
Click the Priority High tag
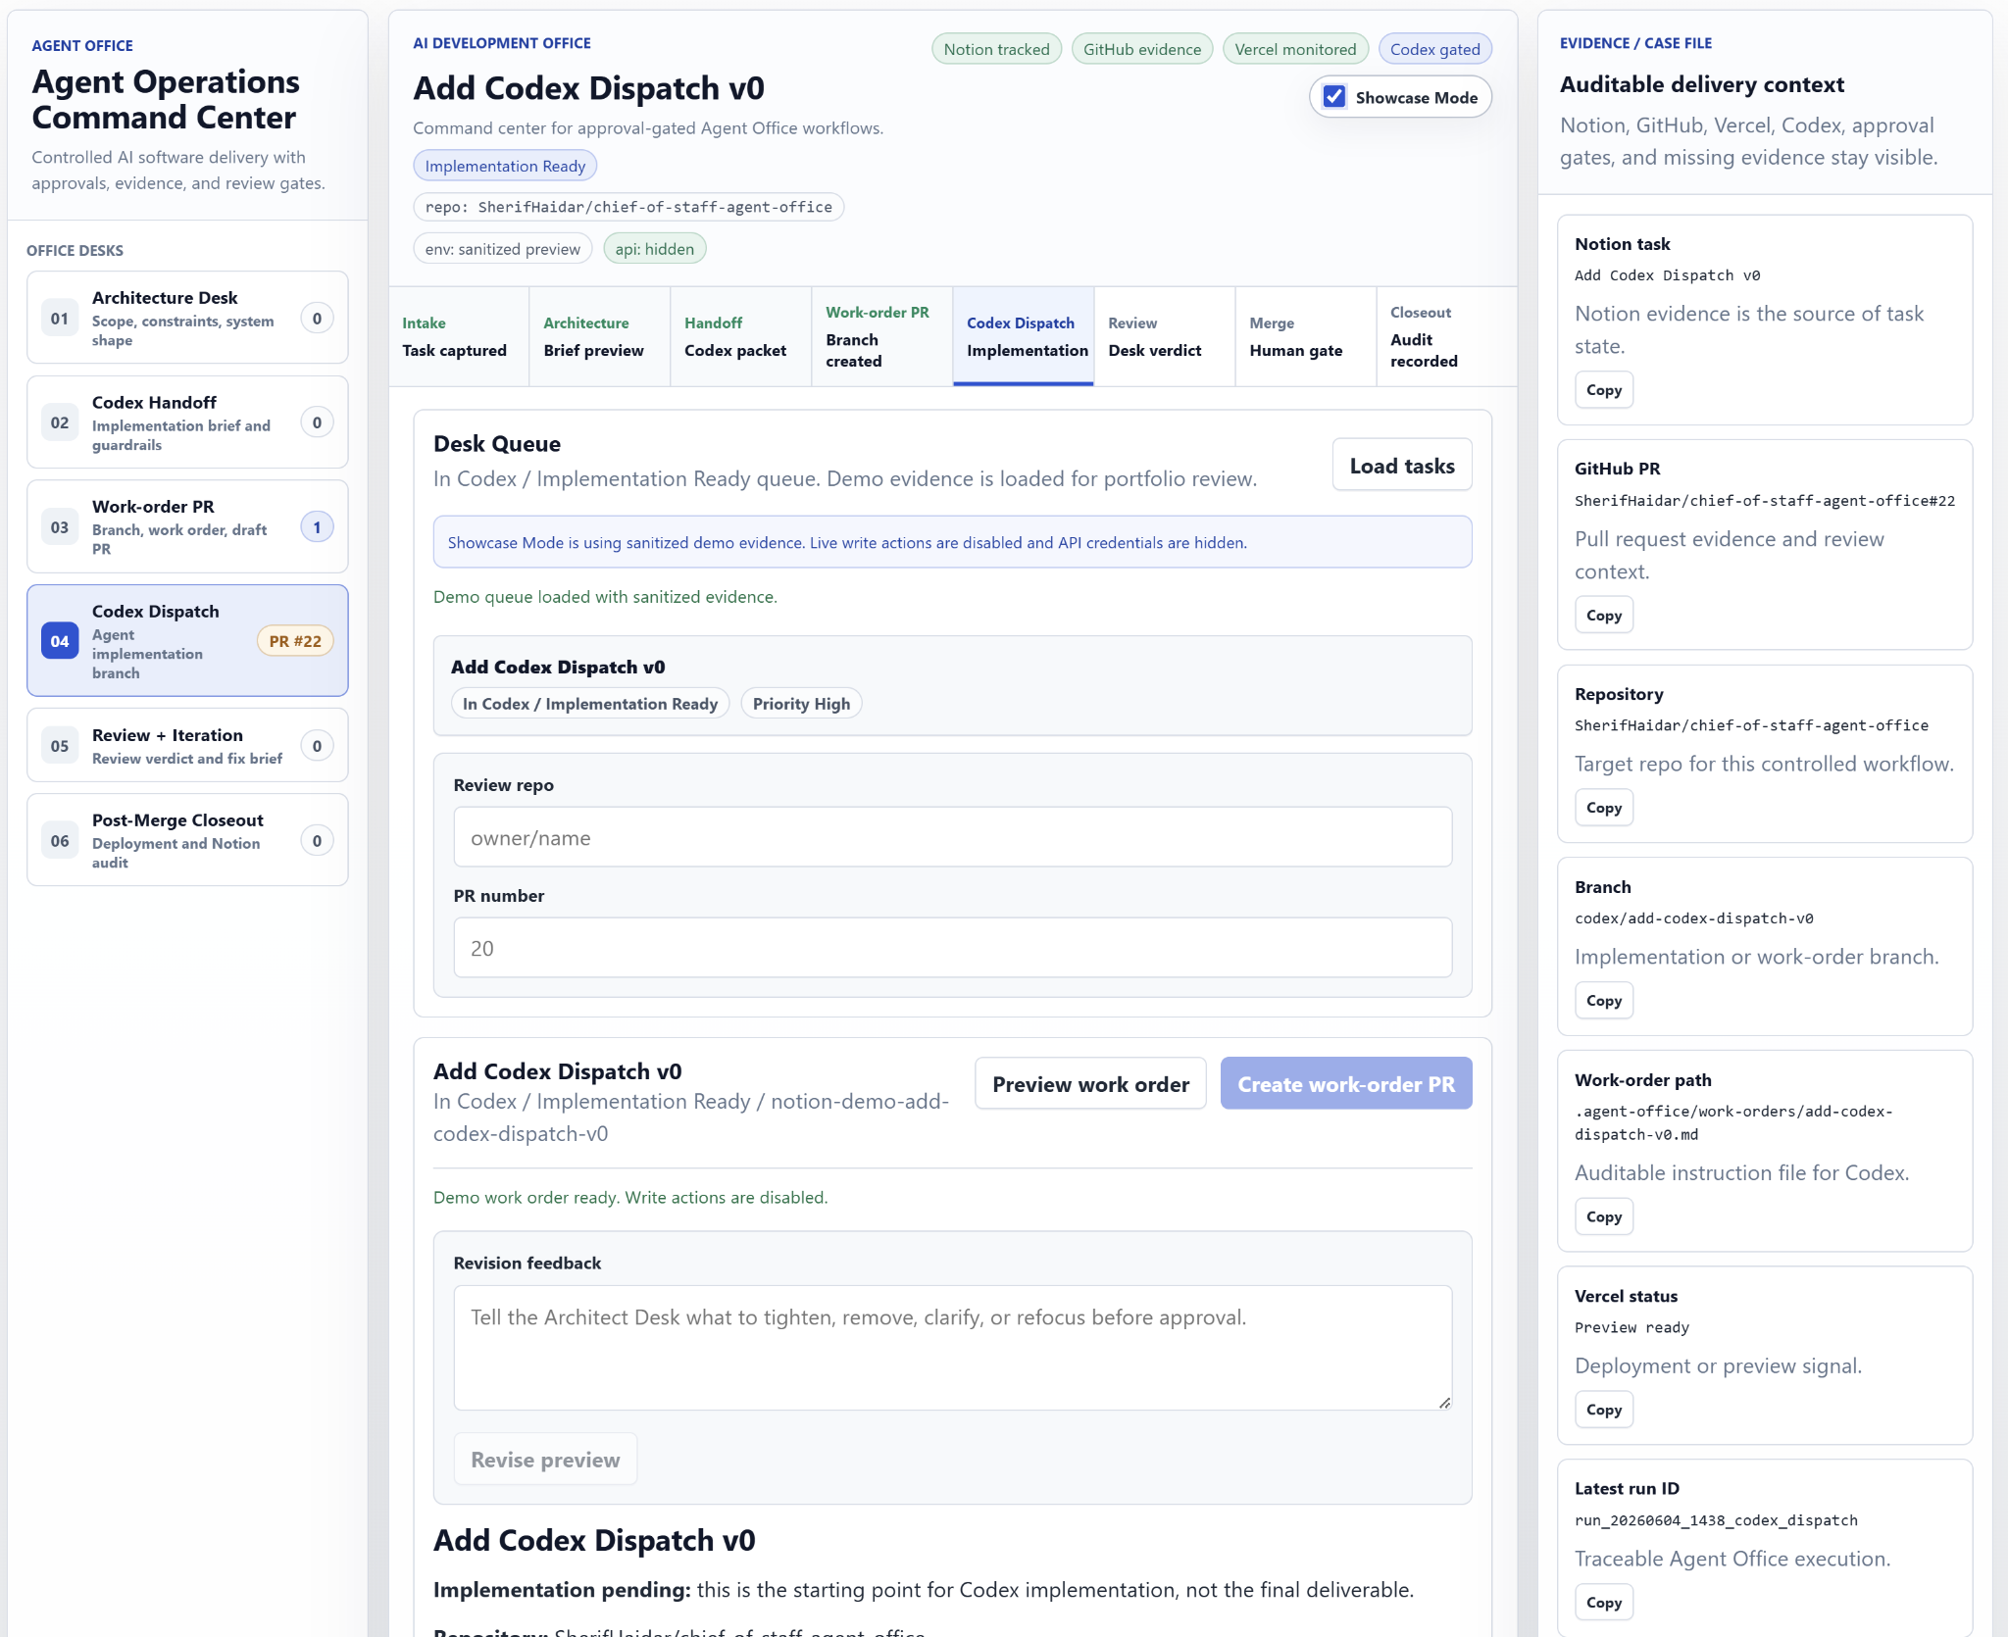point(801,704)
